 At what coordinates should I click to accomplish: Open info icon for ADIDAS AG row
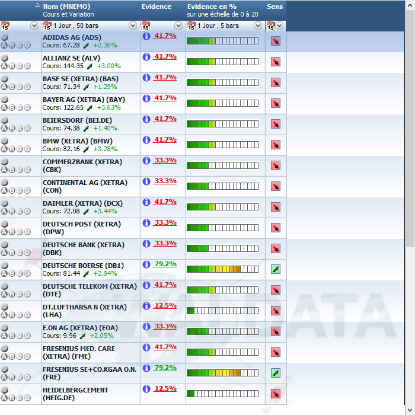pos(146,36)
